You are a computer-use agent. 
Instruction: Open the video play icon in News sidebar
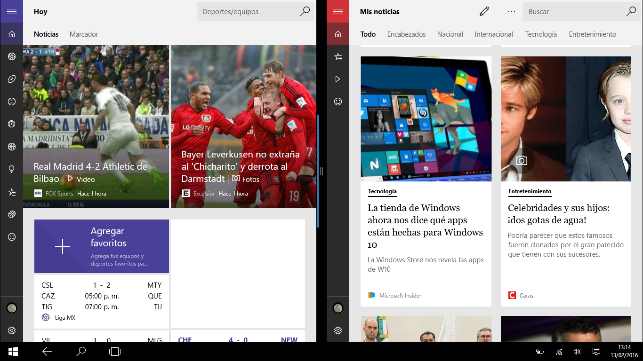(x=338, y=79)
